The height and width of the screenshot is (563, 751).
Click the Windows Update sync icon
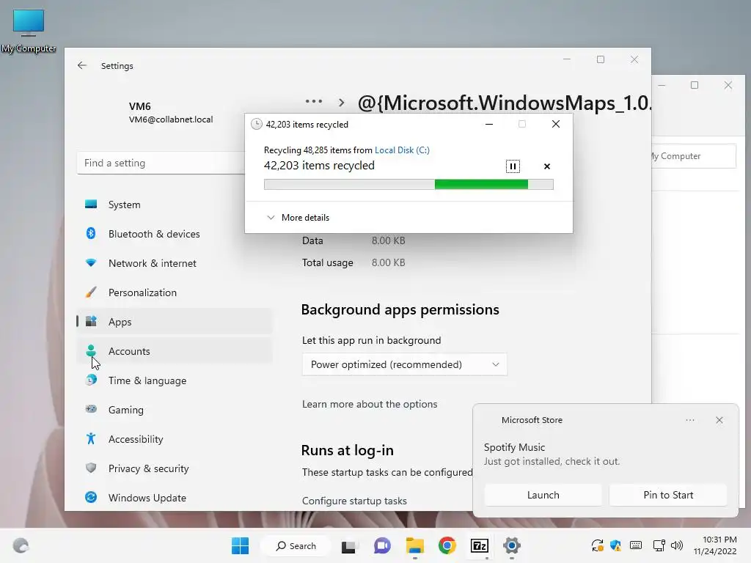pyautogui.click(x=91, y=498)
